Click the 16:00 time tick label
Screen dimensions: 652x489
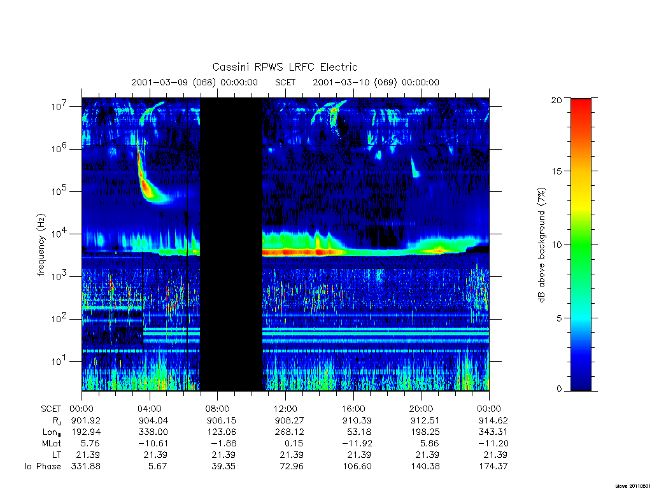pos(353,409)
